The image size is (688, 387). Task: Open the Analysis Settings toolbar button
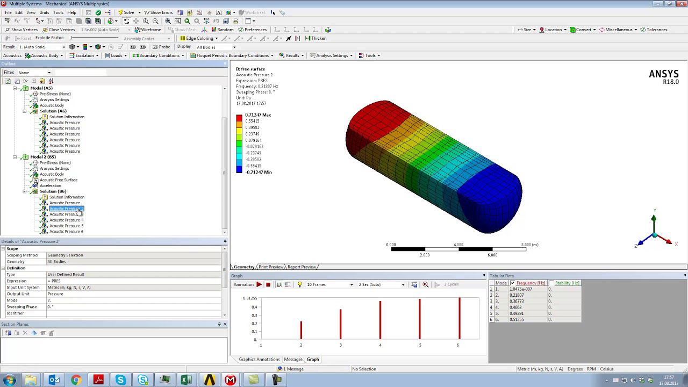[332, 55]
